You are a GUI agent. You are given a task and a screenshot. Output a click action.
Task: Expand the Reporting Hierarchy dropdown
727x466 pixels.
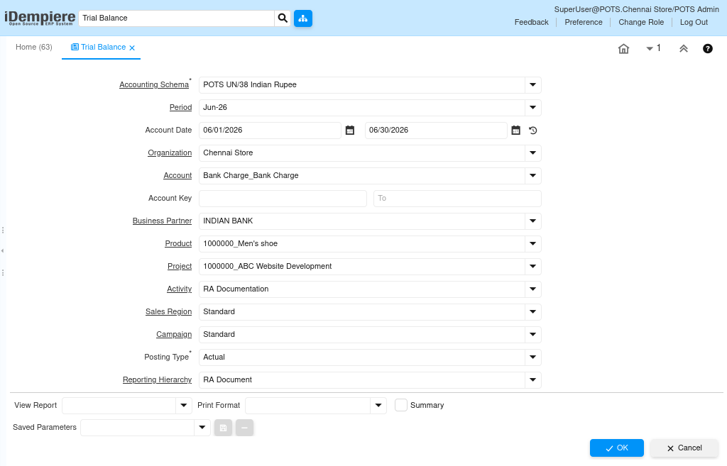click(x=532, y=380)
